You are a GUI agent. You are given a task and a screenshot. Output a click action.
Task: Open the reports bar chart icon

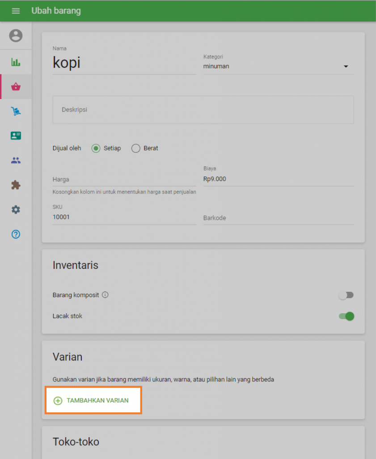click(x=16, y=62)
